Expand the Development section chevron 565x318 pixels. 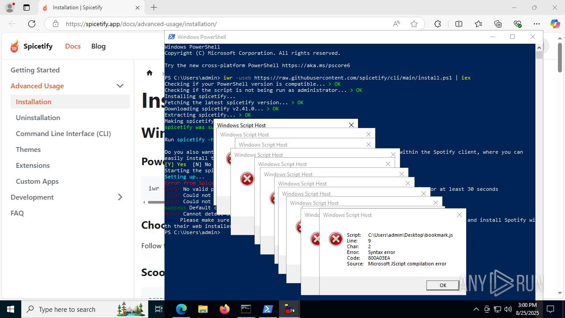click(120, 197)
